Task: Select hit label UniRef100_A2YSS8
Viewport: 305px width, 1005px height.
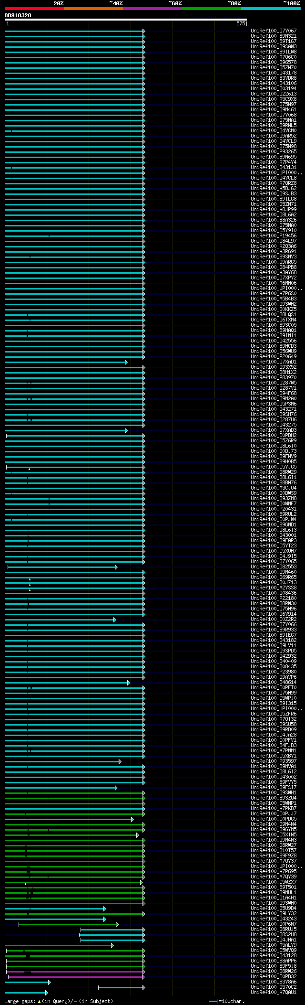Action: [x=274, y=588]
